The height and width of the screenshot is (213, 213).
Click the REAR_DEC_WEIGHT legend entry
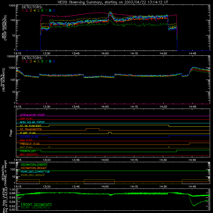tap(33, 175)
